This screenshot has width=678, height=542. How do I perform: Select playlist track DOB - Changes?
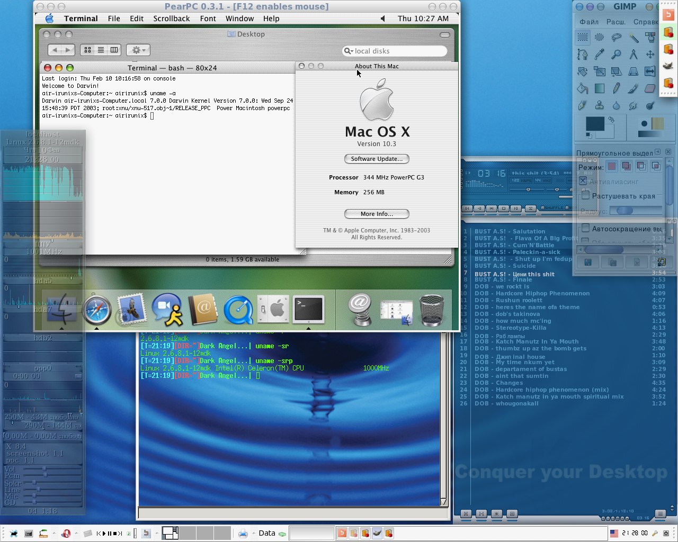click(498, 383)
